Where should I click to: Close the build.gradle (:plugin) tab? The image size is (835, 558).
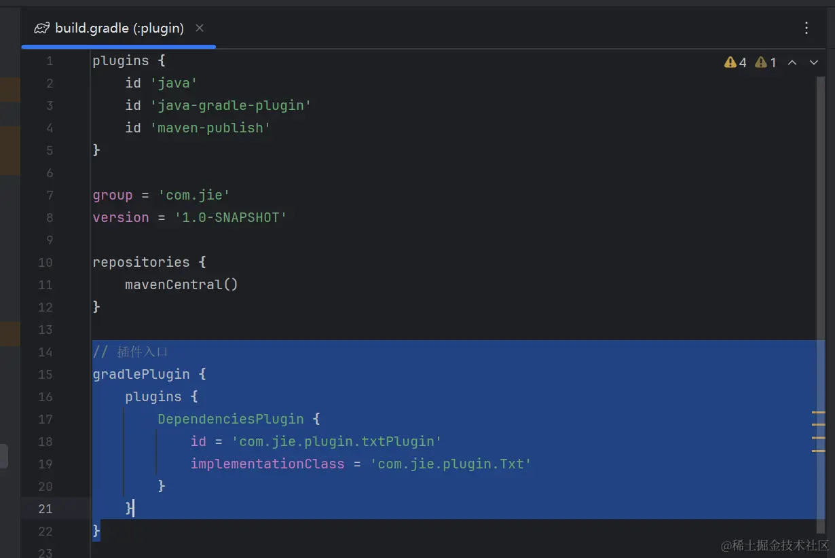[x=200, y=28]
